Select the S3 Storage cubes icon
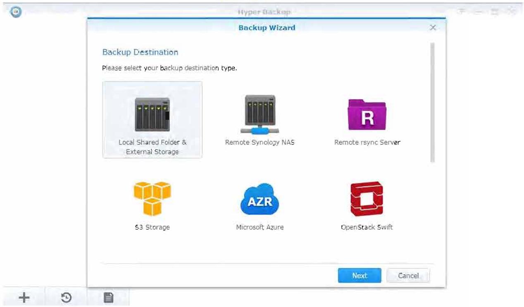The image size is (524, 307). tap(152, 199)
